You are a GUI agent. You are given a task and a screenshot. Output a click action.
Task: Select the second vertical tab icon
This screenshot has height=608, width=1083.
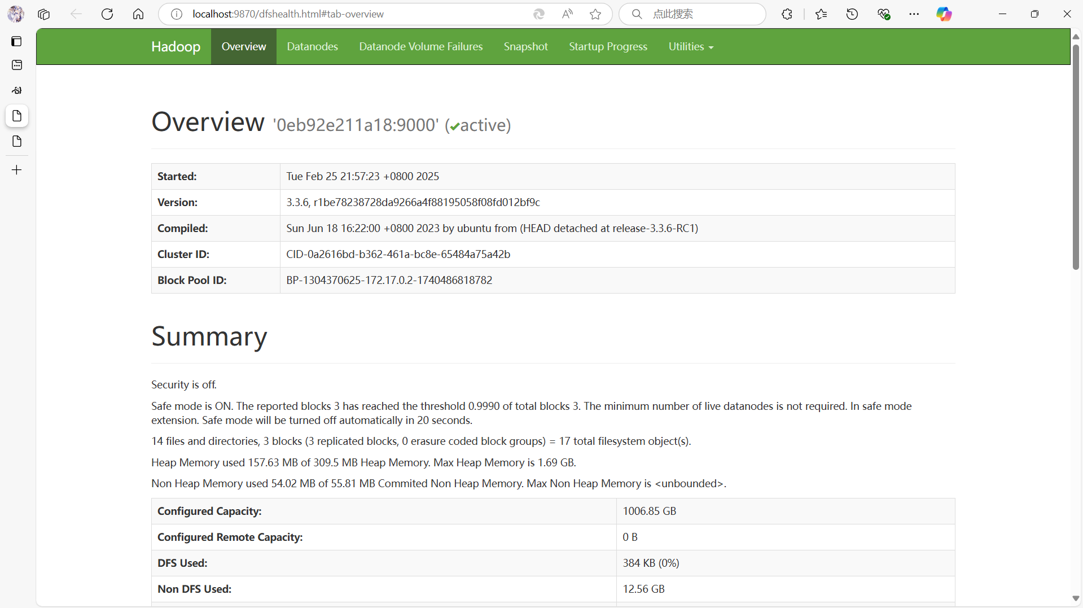click(17, 65)
